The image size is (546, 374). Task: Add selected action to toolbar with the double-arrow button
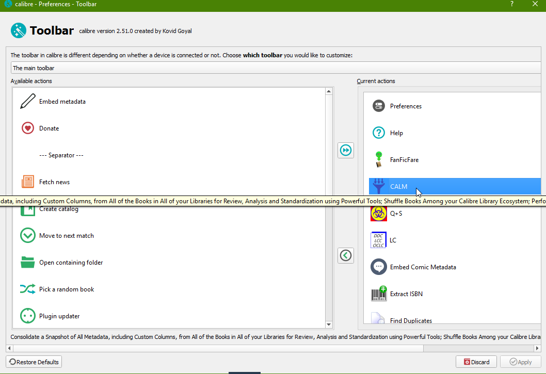(346, 150)
